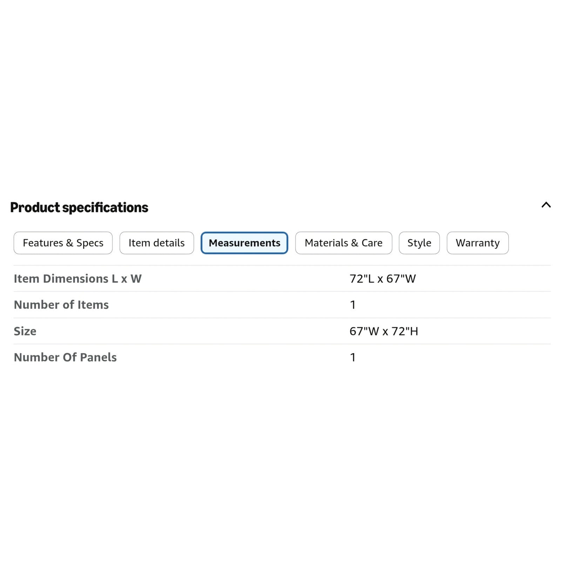The height and width of the screenshot is (561, 561).
Task: Switch to the Style tab
Action: click(x=419, y=243)
